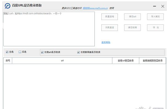Screen dimensions: 167x109
Task: Export results with the 导出 button
Action: tap(155, 28)
